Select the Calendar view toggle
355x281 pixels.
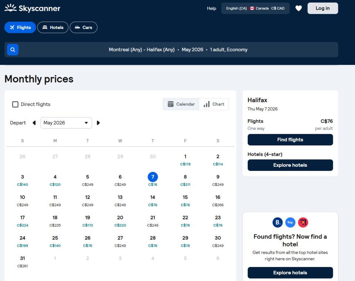click(181, 104)
